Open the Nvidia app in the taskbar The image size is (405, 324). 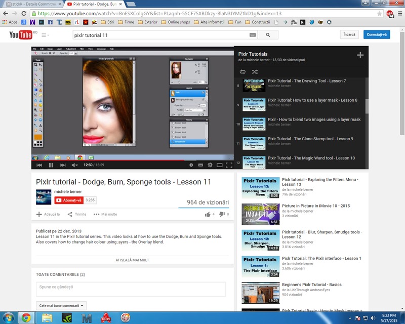click(x=67, y=318)
